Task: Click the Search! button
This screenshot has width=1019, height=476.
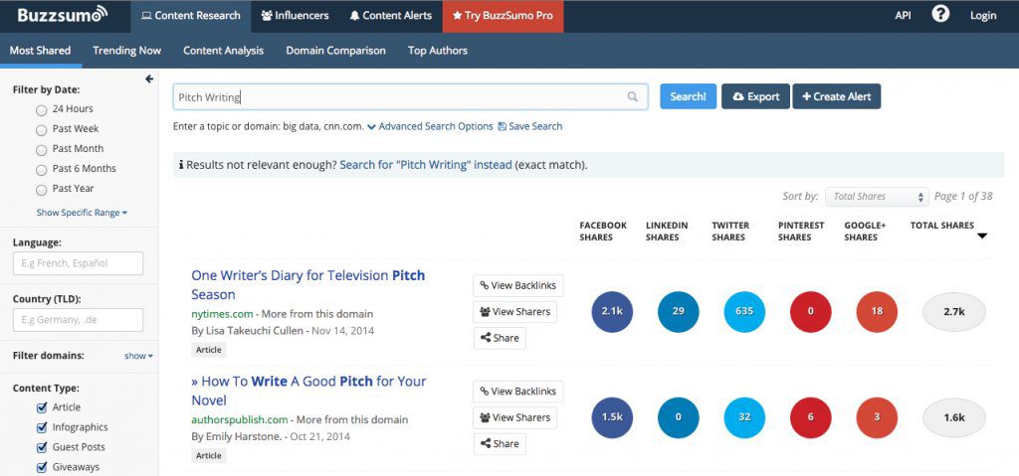Action: [x=689, y=96]
